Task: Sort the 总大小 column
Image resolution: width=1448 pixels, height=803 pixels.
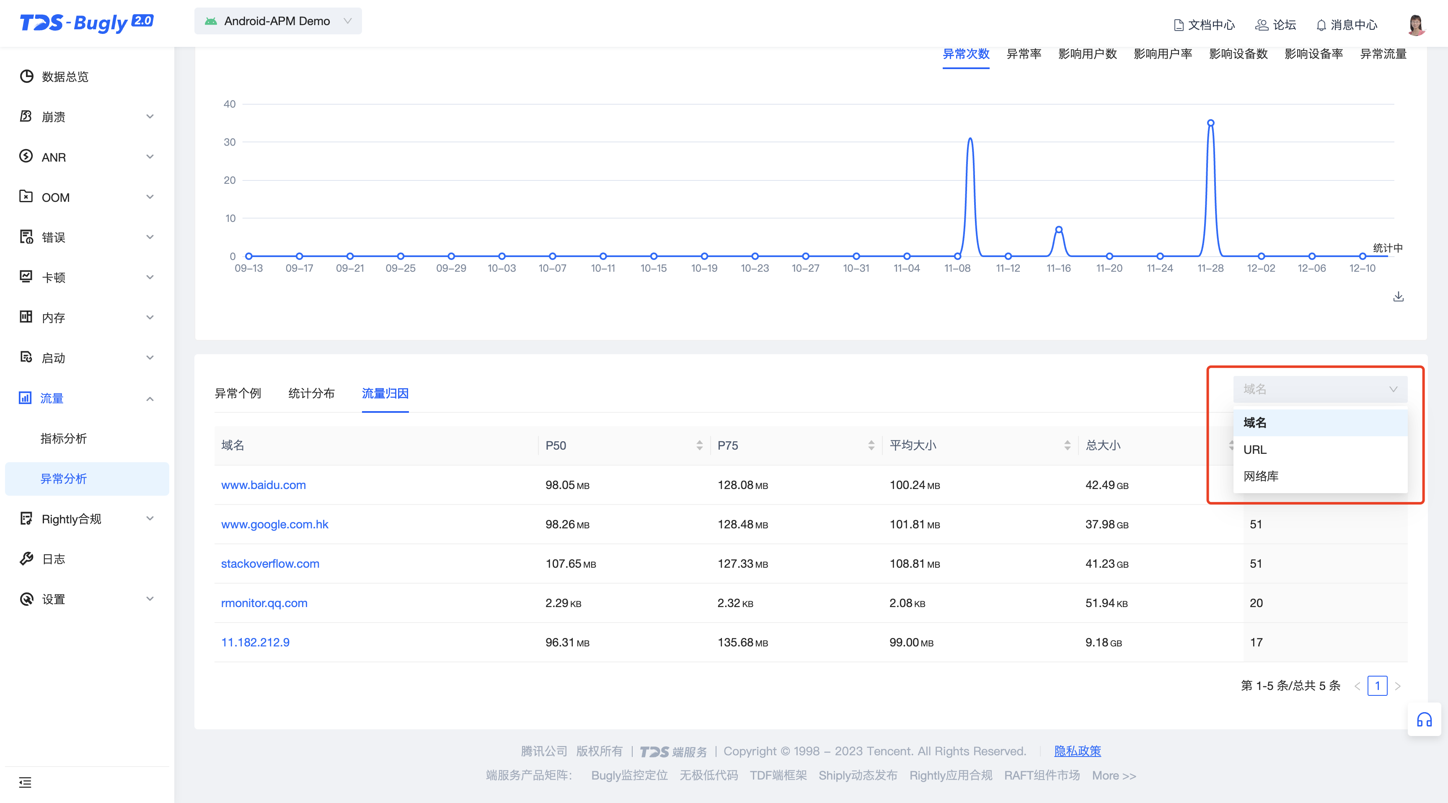Action: coord(1231,445)
